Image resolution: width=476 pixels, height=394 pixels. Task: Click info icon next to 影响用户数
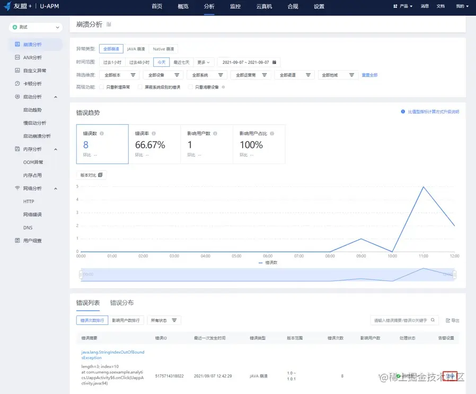coord(215,133)
